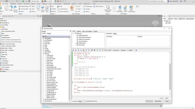Switch to Custom snippets tab

(49, 34)
